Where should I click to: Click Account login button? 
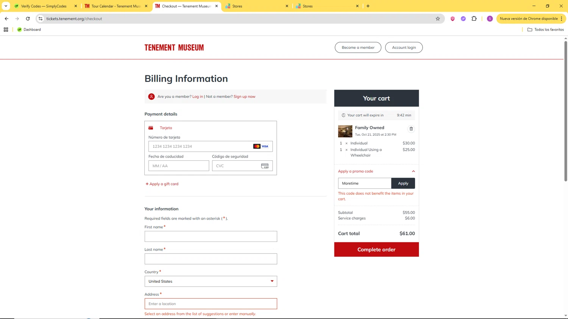(x=404, y=48)
